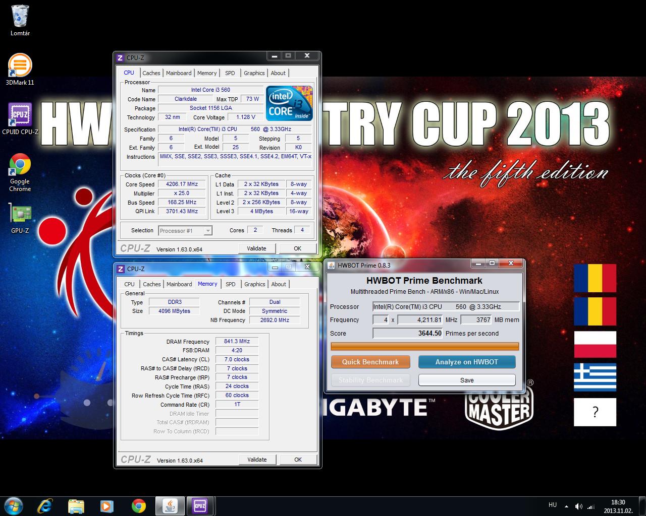Screen dimensions: 646x516
Task: Click the Save button in HWBOT Prime
Action: (467, 380)
